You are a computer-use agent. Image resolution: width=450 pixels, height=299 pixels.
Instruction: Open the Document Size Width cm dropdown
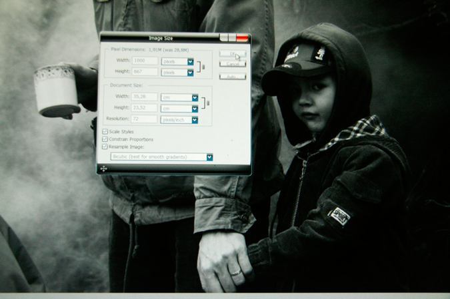pyautogui.click(x=179, y=97)
